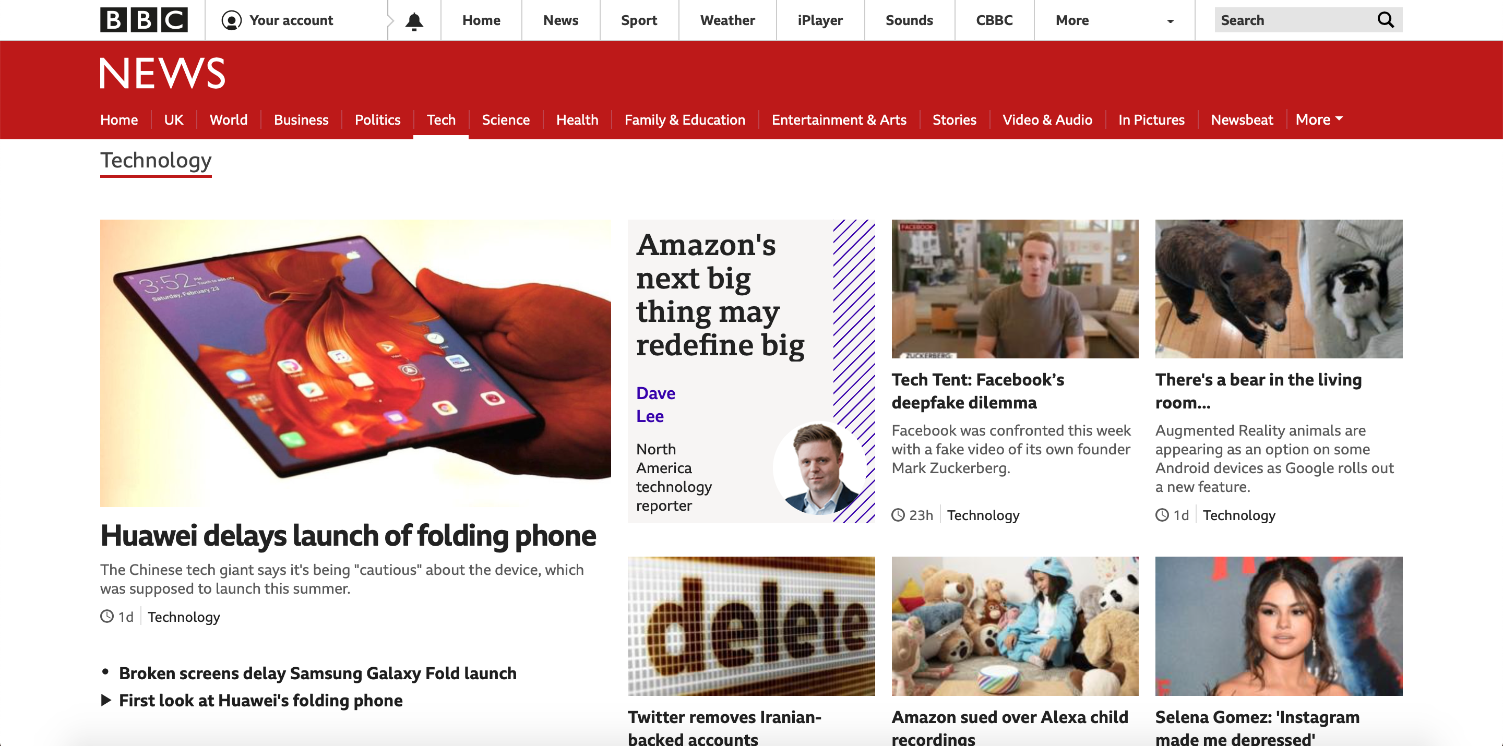This screenshot has width=1503, height=746.
Task: Open the bear and cat thumbnail
Action: pyautogui.click(x=1279, y=288)
